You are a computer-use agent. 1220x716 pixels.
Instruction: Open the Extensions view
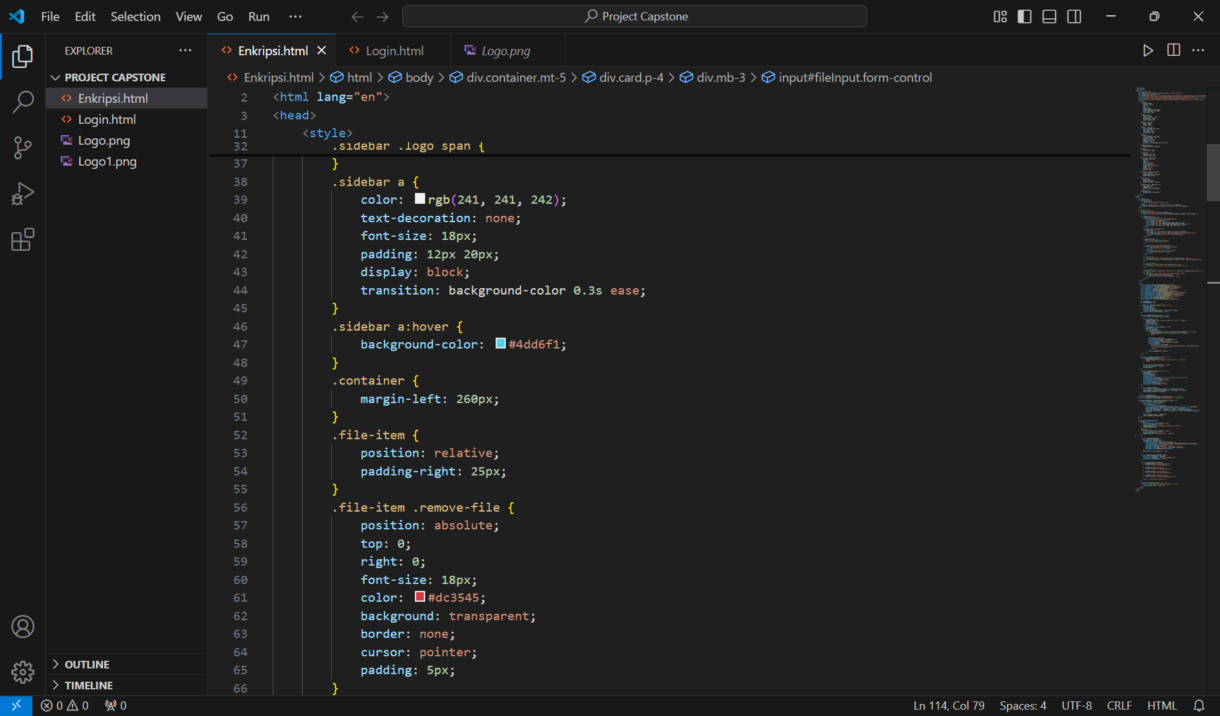(x=23, y=239)
